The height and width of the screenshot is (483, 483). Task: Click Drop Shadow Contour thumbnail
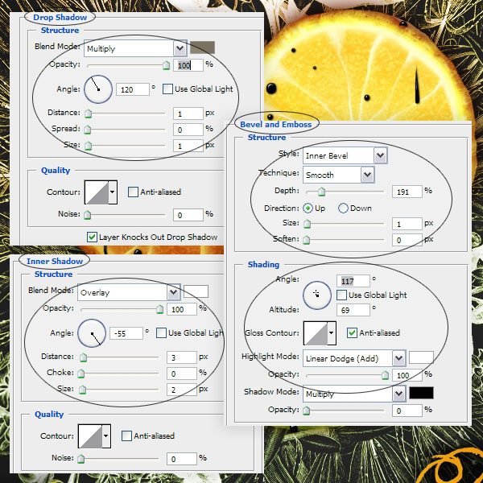point(97,192)
